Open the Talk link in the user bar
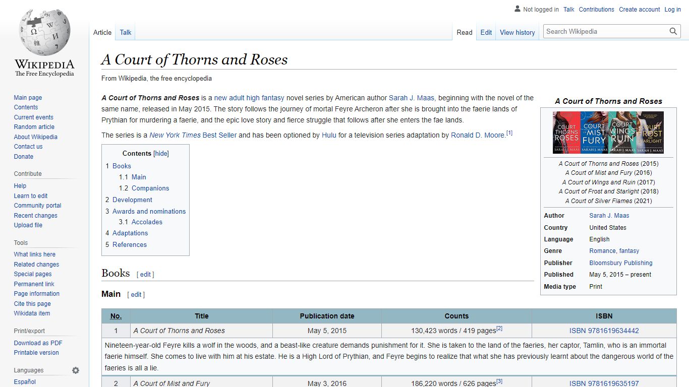The width and height of the screenshot is (689, 387). click(x=569, y=9)
